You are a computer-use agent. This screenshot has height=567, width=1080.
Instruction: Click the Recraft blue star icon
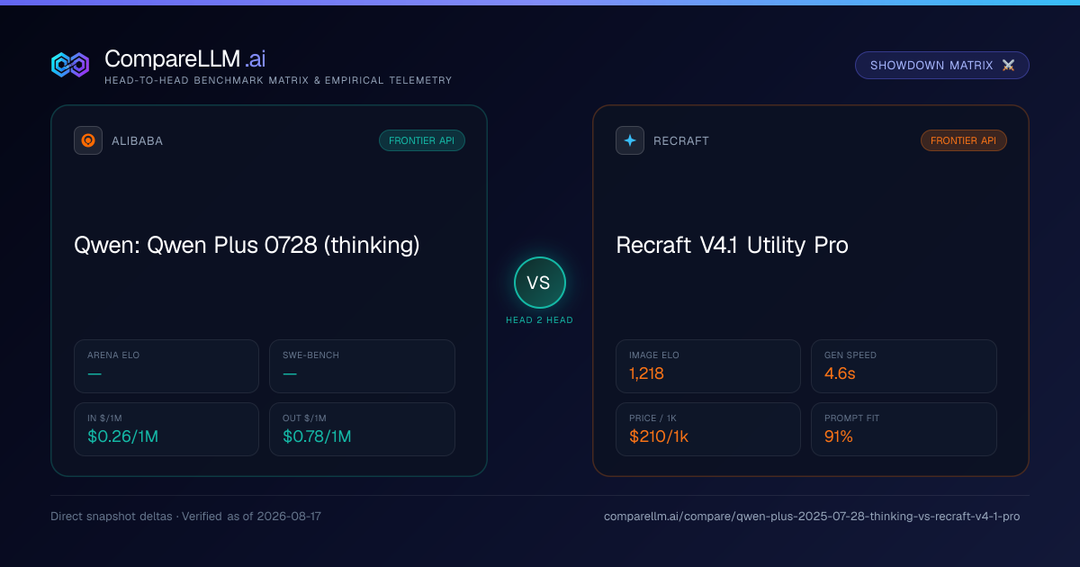pyautogui.click(x=630, y=140)
